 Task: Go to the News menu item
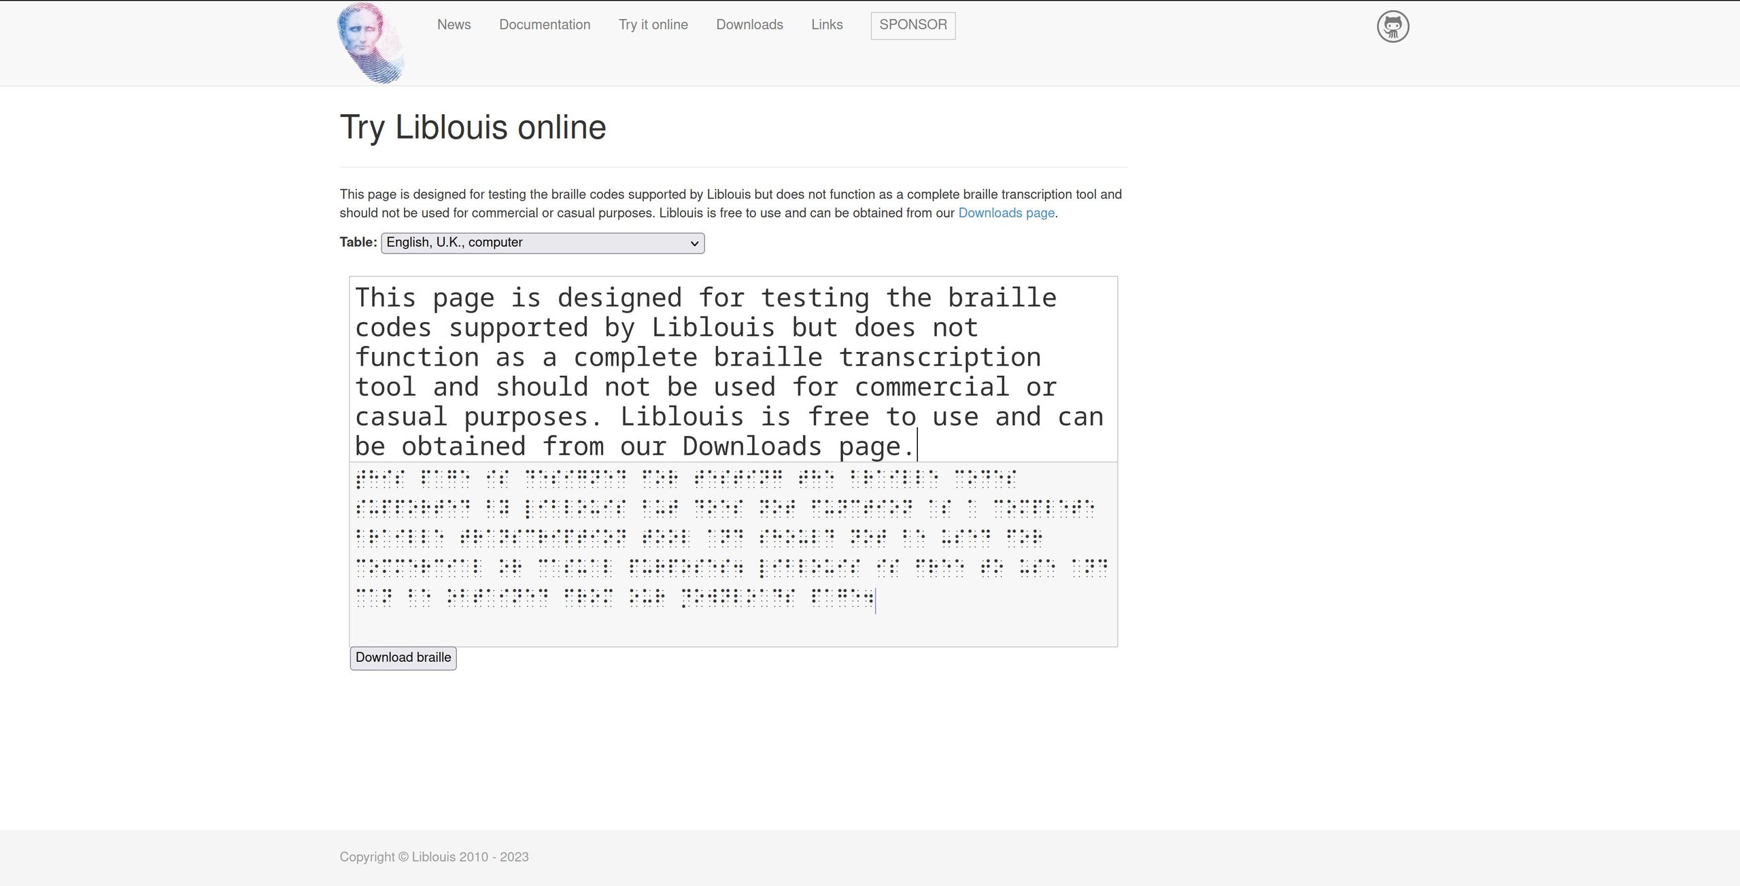(x=454, y=25)
